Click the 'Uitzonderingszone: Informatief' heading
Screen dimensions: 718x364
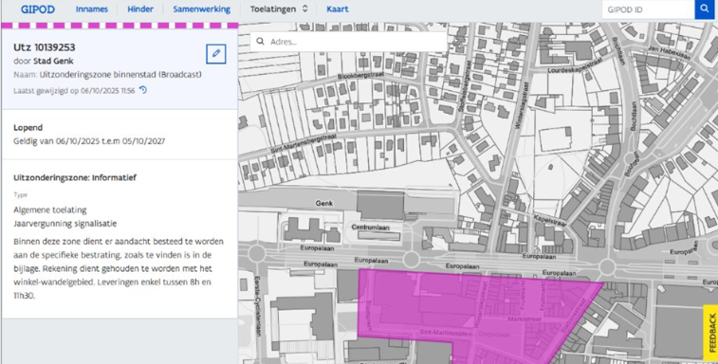tap(75, 177)
